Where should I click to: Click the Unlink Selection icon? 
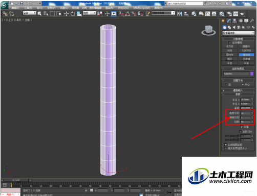(12, 14)
